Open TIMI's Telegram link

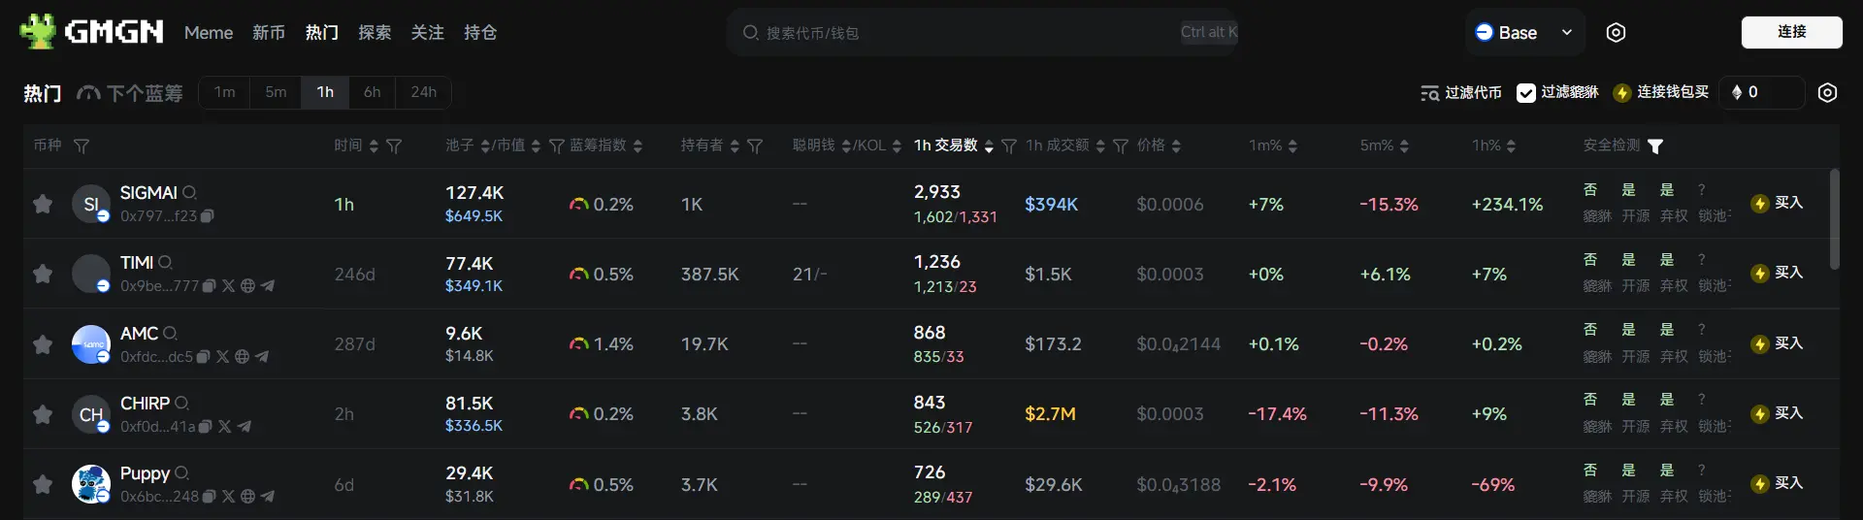click(268, 286)
